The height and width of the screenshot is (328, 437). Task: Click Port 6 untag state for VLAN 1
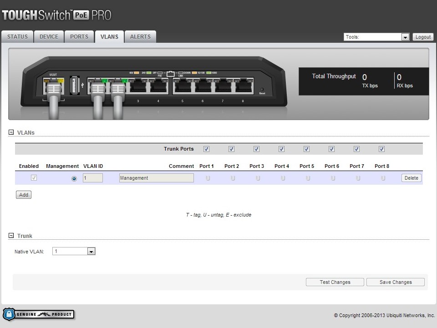333,178
